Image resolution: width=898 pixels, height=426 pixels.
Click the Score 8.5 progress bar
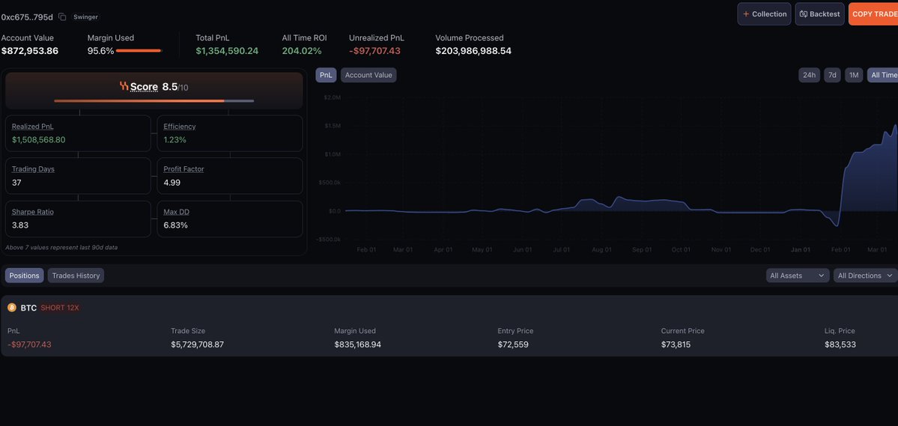154,101
